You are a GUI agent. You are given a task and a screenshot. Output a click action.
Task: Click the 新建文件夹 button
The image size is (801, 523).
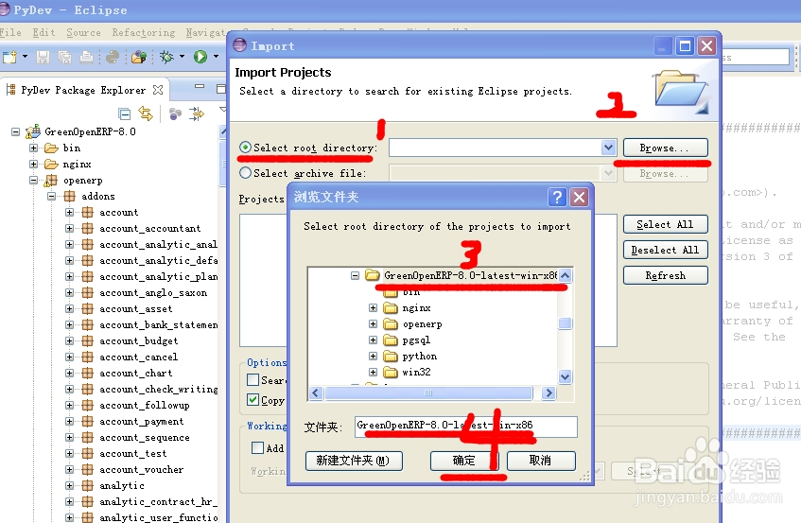pyautogui.click(x=354, y=461)
